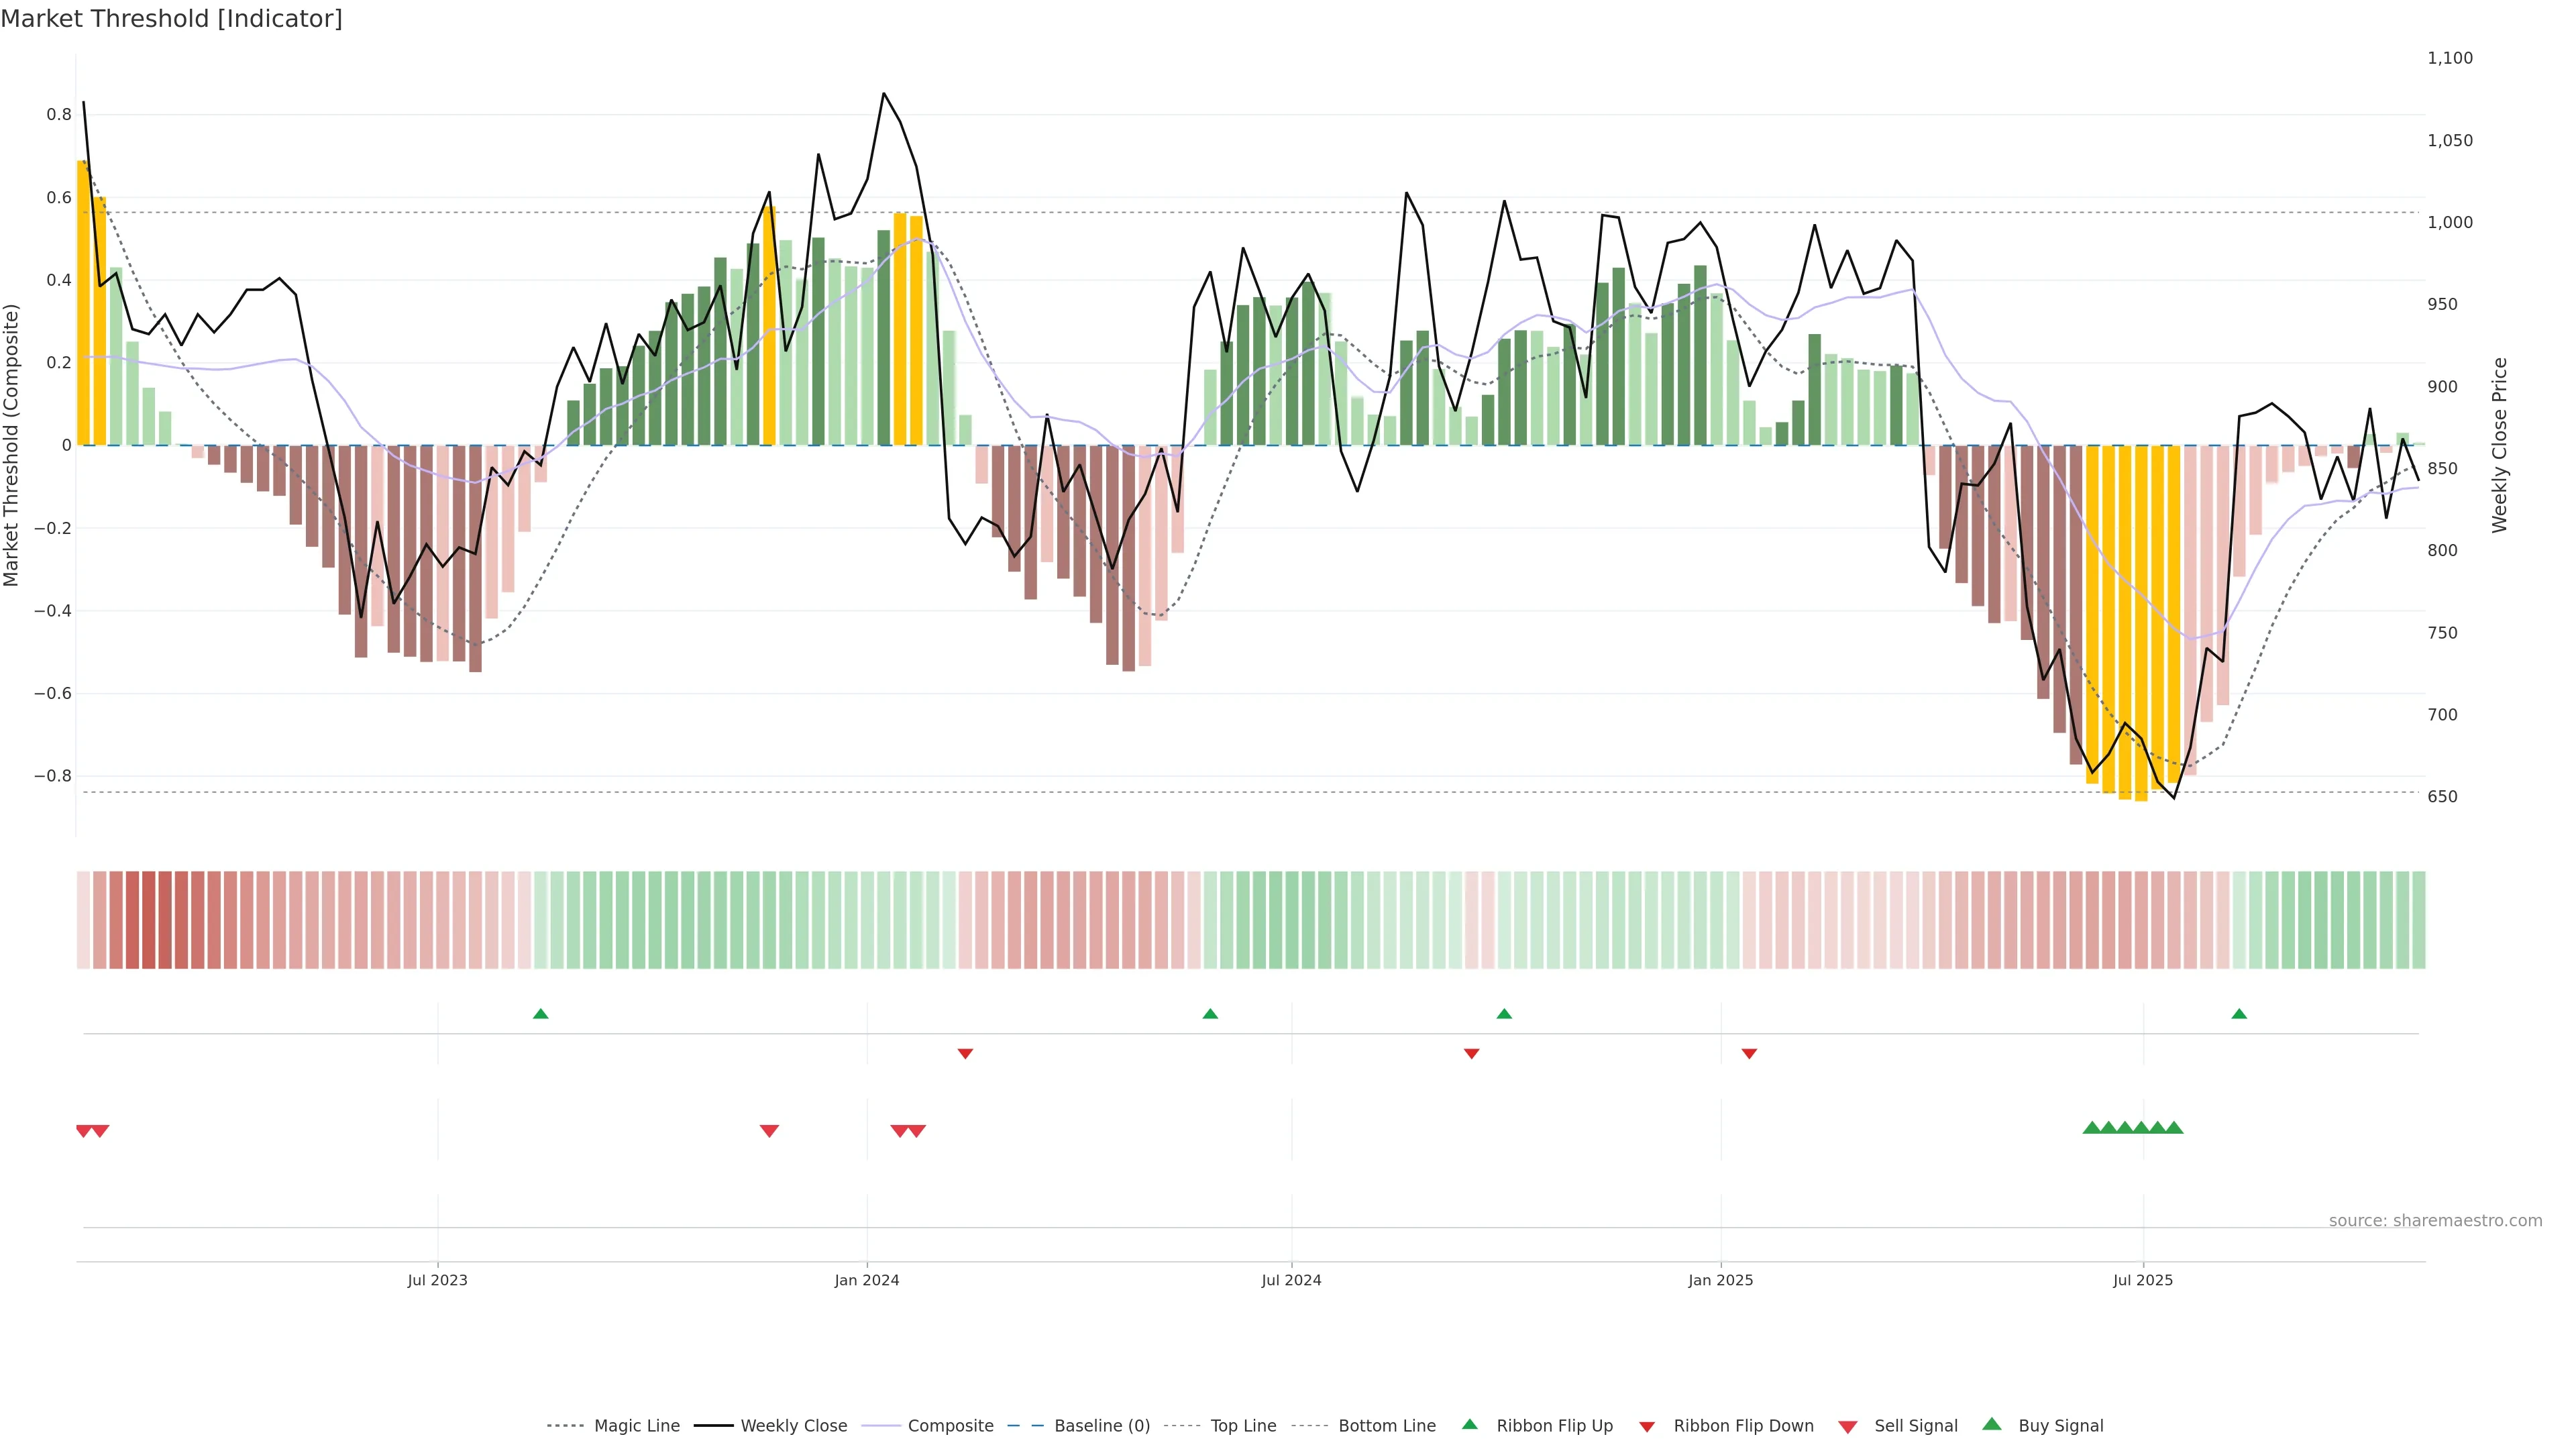
Task: Click the Ribbon Flip Up legend triangle icon
Action: pyautogui.click(x=1469, y=1424)
